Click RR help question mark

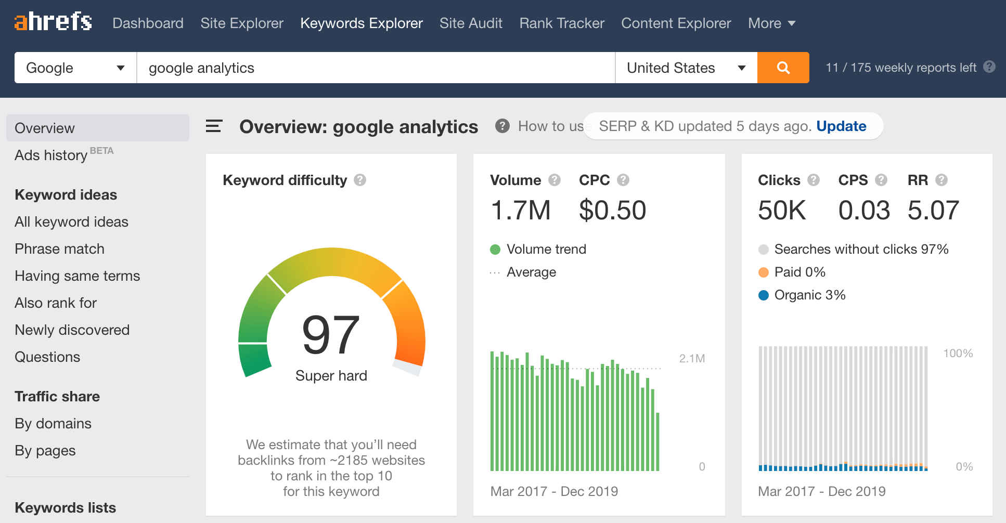pyautogui.click(x=941, y=180)
